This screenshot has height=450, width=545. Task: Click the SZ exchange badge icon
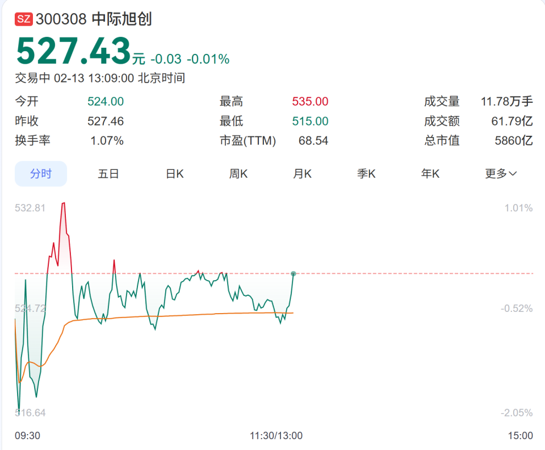click(23, 18)
